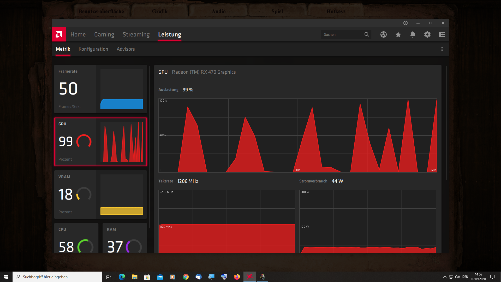Open Microsoft Edge from the taskbar

point(122,277)
